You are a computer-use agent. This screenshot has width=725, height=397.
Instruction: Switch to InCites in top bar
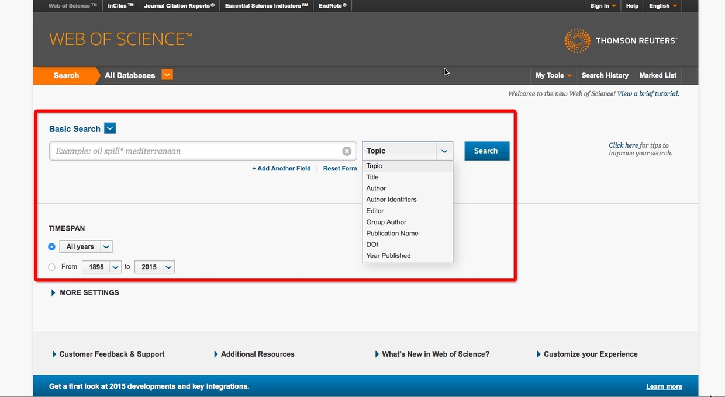[121, 6]
